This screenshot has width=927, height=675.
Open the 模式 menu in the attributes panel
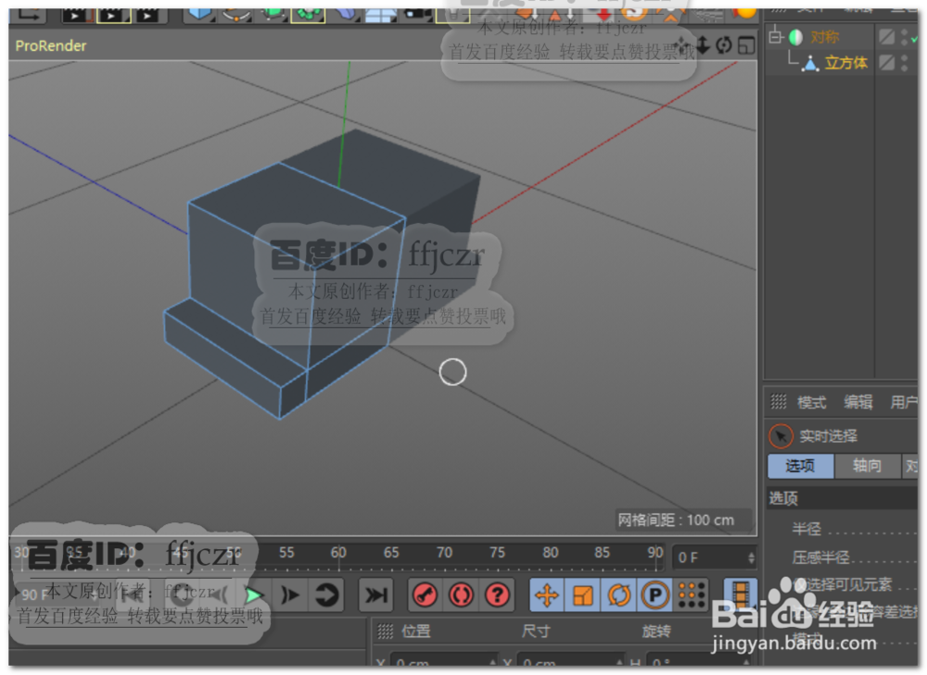812,403
